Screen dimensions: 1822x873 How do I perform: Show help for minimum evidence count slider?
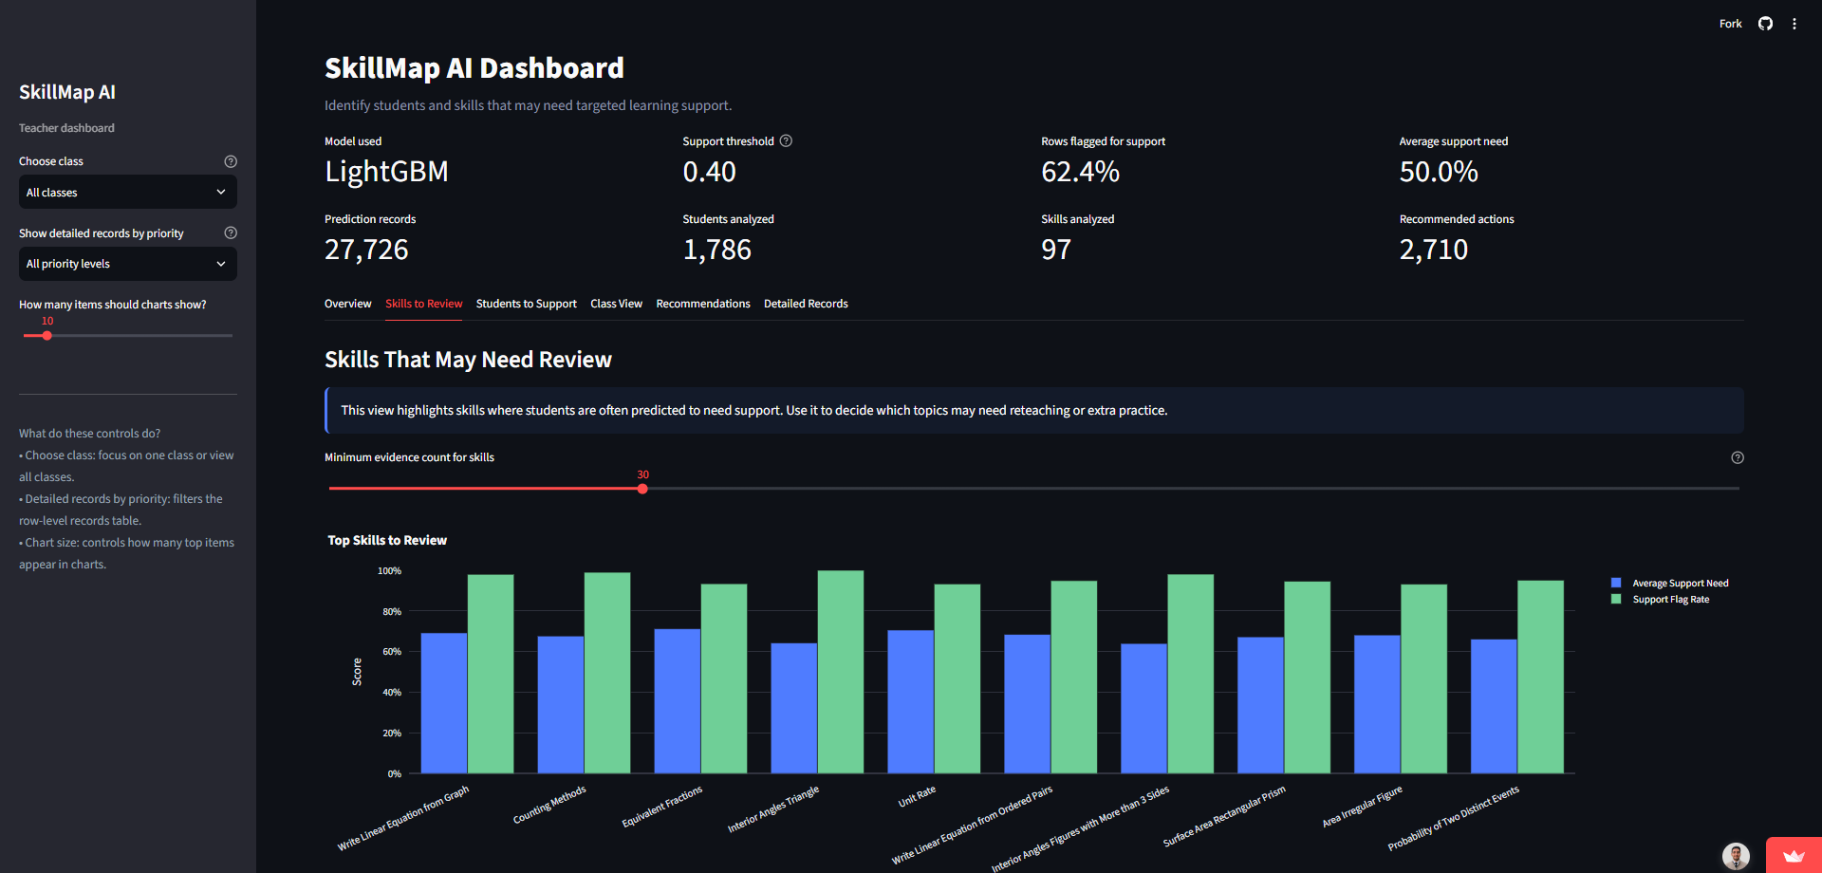[x=1738, y=457]
